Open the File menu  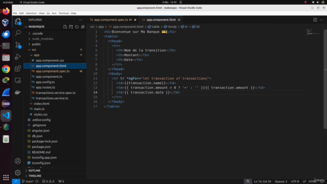[15, 13]
